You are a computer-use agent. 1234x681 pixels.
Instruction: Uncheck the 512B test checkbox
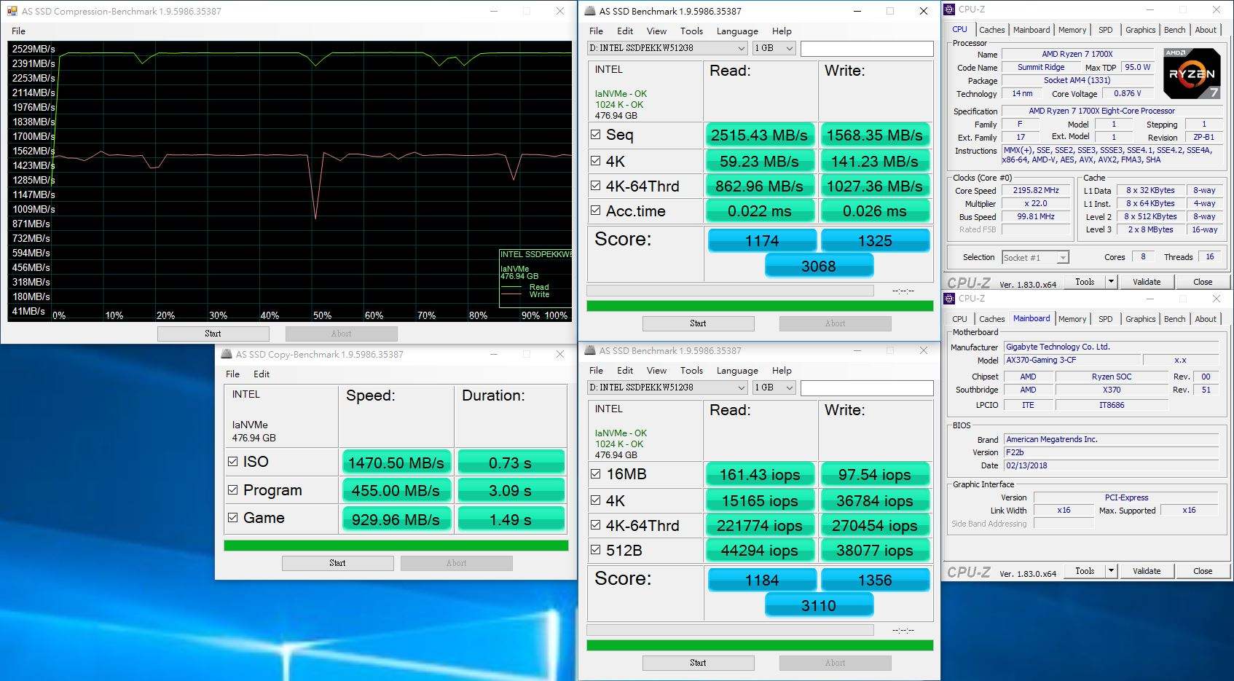596,550
